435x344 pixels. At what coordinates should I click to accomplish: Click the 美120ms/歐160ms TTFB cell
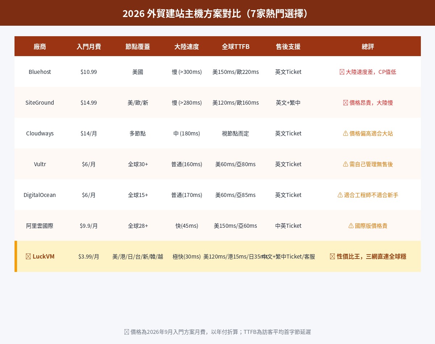pyautogui.click(x=236, y=102)
